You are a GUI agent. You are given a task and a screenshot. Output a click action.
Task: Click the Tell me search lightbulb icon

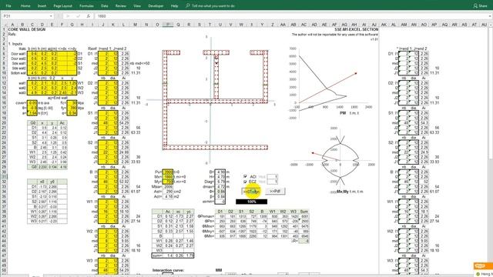tap(188, 5)
